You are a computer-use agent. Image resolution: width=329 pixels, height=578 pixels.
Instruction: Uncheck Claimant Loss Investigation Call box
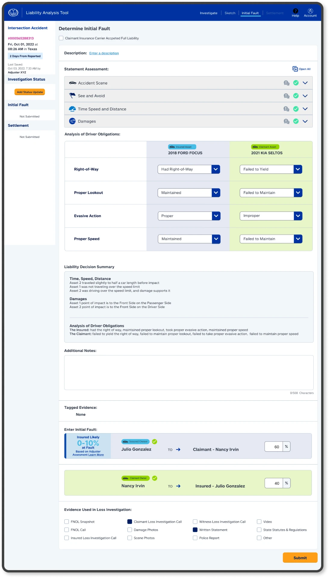click(x=130, y=521)
